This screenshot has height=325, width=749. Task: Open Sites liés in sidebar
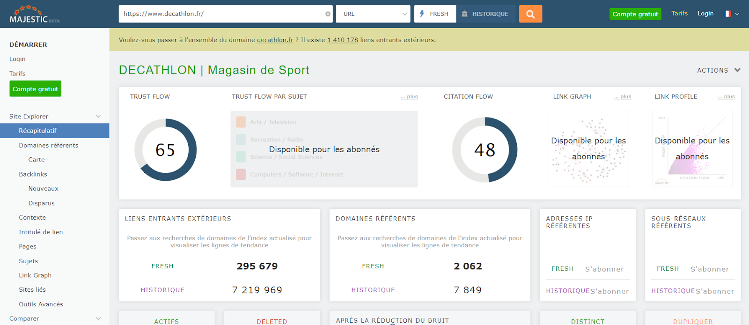tap(32, 290)
